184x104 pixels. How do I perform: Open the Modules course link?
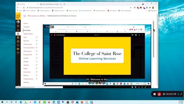[26, 27]
